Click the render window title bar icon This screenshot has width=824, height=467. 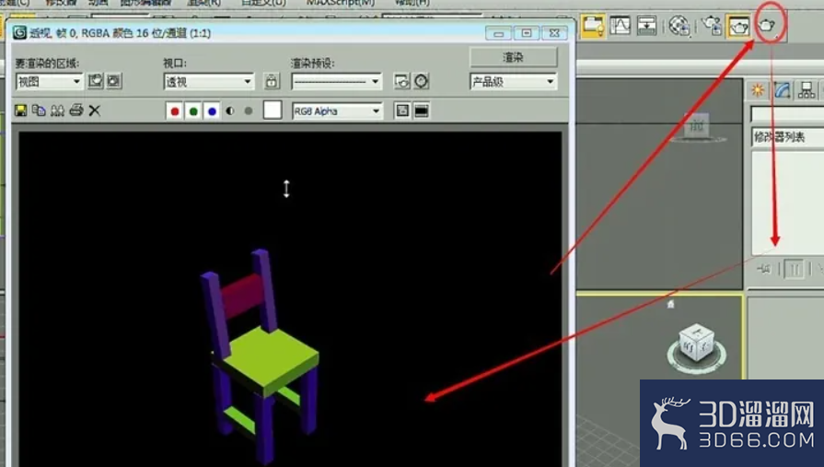tap(19, 32)
